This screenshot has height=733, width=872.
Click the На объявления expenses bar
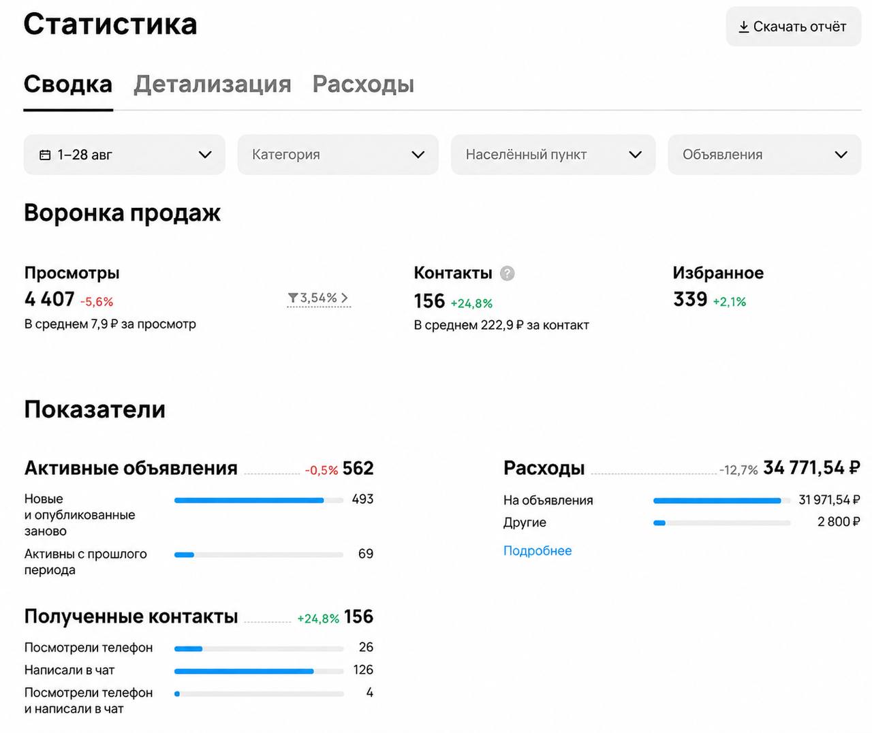pyautogui.click(x=722, y=501)
